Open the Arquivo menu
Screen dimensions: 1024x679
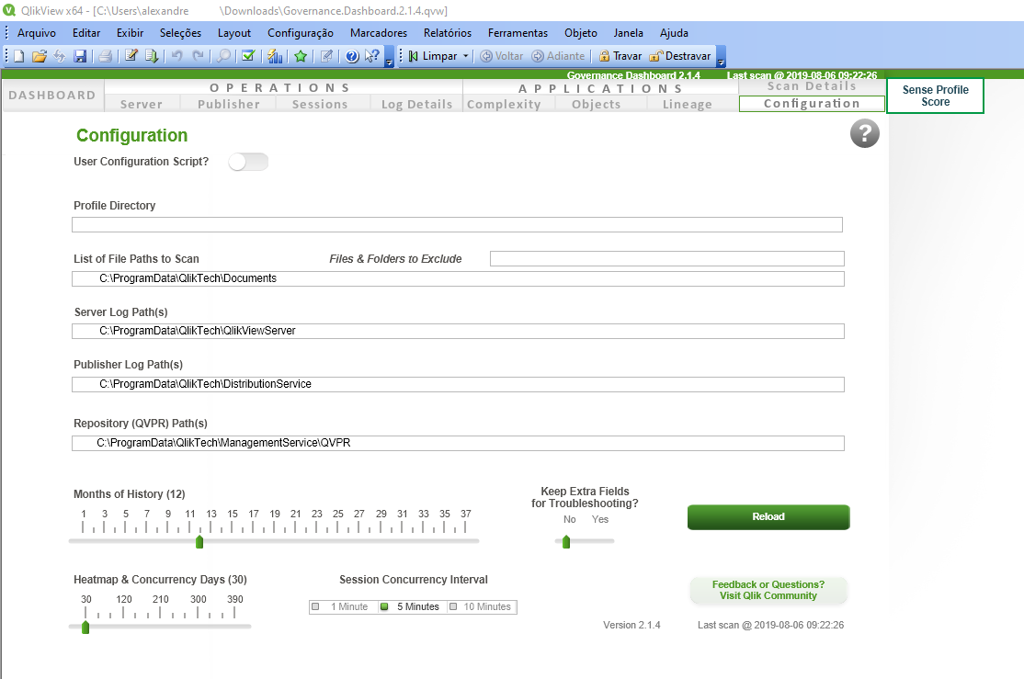(37, 33)
